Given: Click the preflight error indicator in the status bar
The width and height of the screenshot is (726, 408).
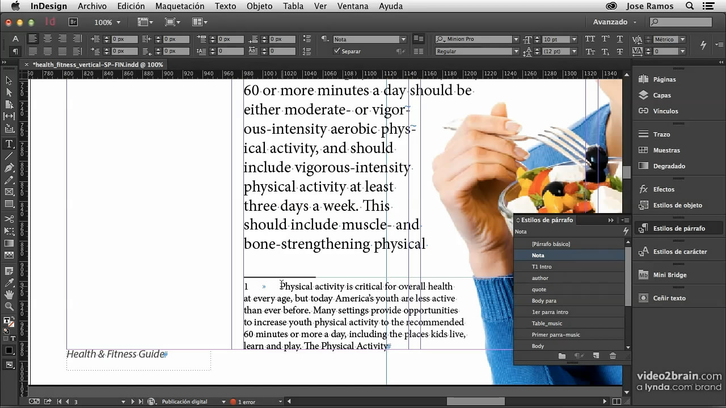Looking at the screenshot, I should (x=243, y=402).
